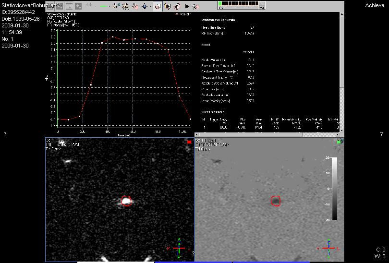Click the patient ID text '395528/442'
The width and height of the screenshot is (389, 263).
22,12
